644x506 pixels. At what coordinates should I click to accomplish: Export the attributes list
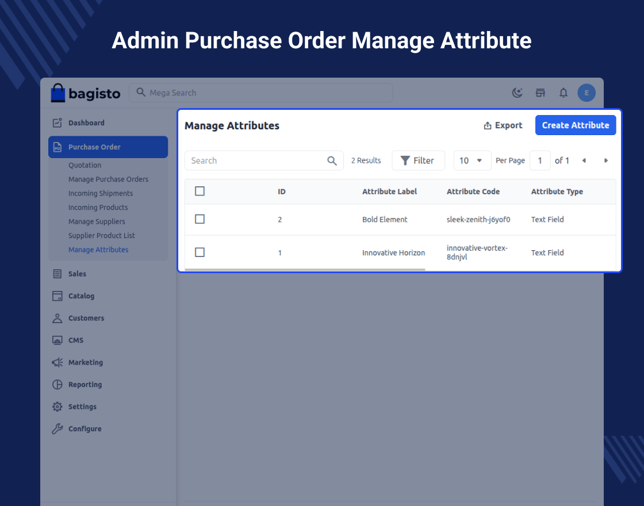503,125
